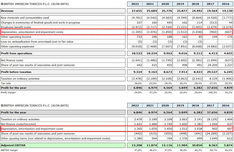
Task: Click the Changes in inventories of finished goods label
Action: click(x=40, y=22)
